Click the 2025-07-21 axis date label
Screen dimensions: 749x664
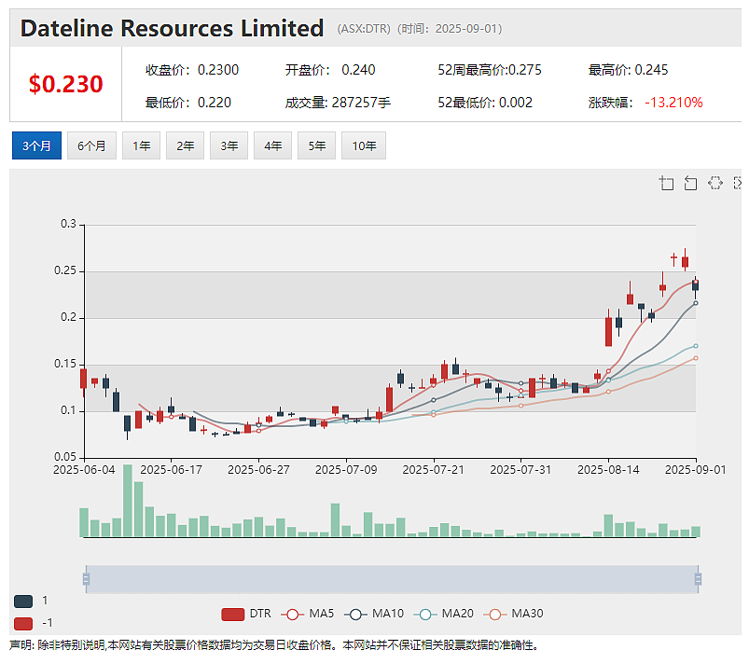(x=433, y=470)
